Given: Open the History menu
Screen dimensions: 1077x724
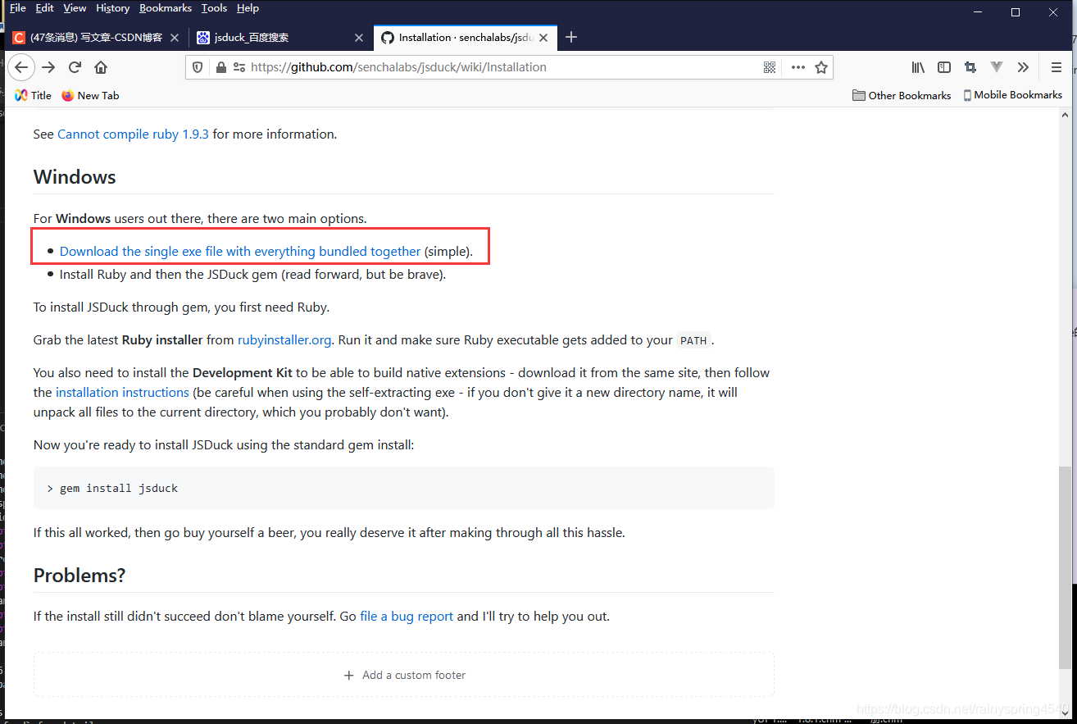Looking at the screenshot, I should [112, 8].
